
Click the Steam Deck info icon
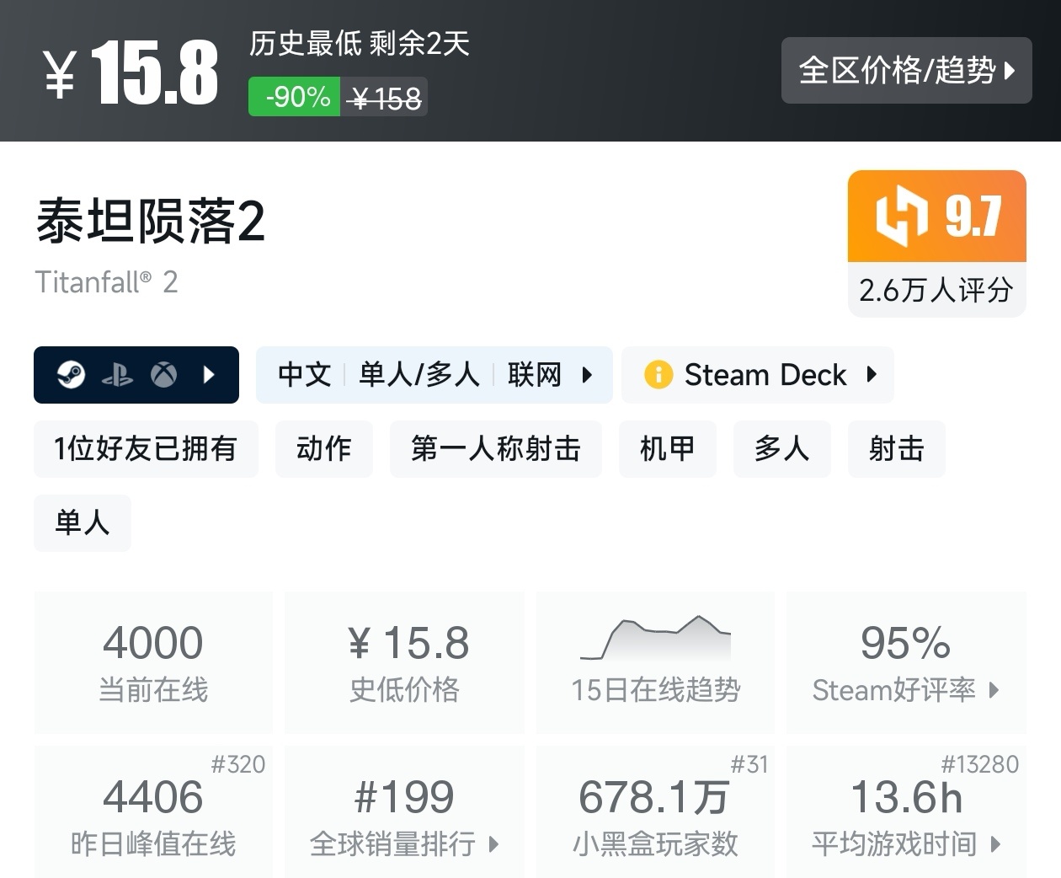[658, 374]
